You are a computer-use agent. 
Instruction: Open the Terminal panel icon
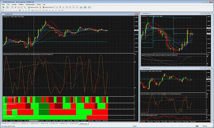pyautogui.click(x=22, y=7)
